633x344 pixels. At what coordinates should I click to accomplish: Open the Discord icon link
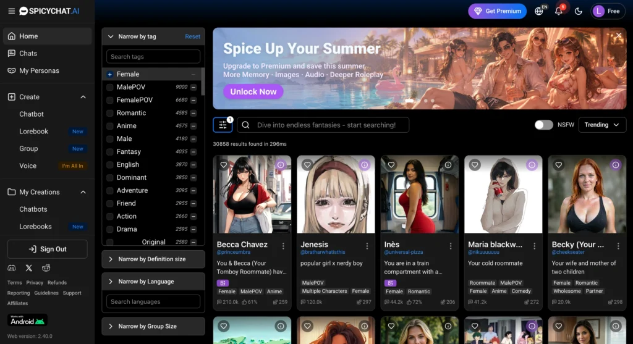tap(12, 268)
